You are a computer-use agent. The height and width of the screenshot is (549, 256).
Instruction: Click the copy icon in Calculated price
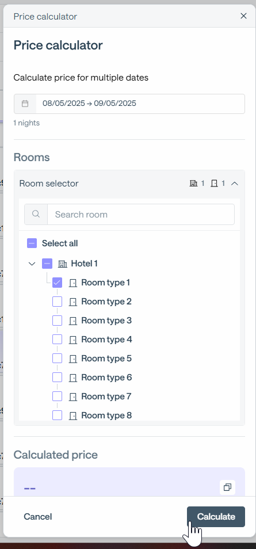(x=227, y=487)
